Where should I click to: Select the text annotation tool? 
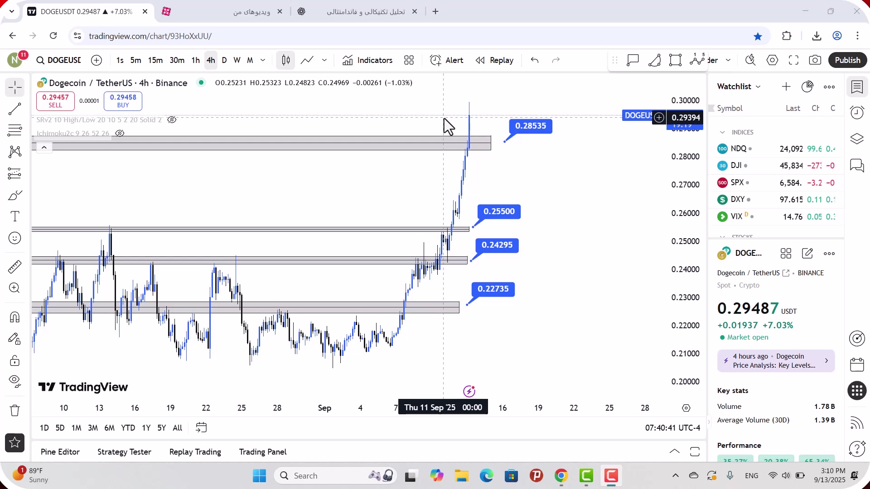coord(15,216)
